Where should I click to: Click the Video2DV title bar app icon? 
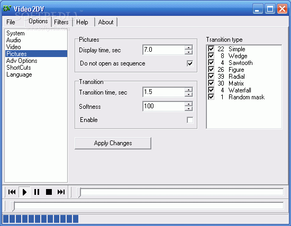(x=7, y=8)
